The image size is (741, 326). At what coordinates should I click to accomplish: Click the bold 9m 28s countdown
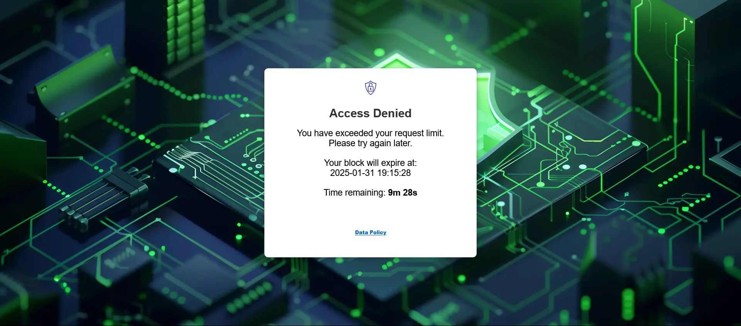click(x=403, y=193)
